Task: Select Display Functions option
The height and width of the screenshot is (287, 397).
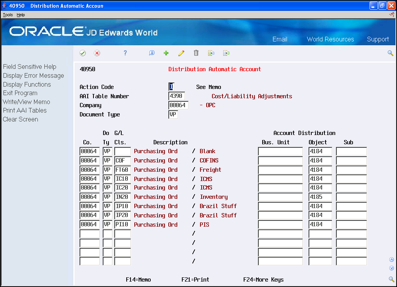Action: [27, 84]
